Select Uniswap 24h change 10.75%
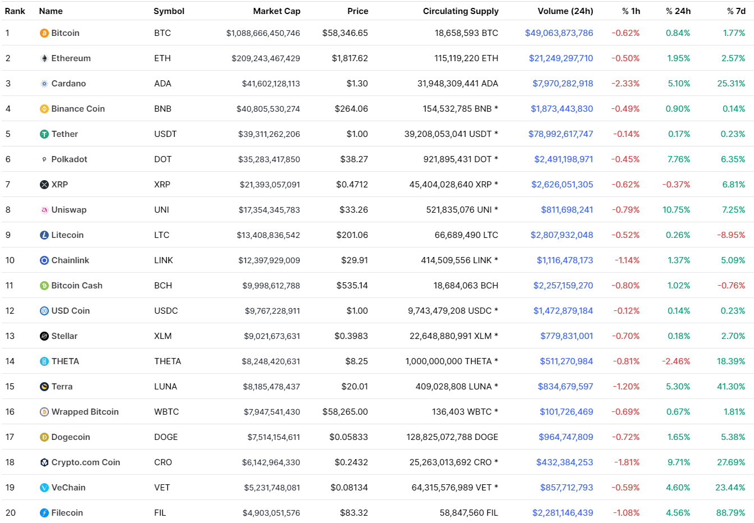The height and width of the screenshot is (523, 754). click(x=677, y=210)
